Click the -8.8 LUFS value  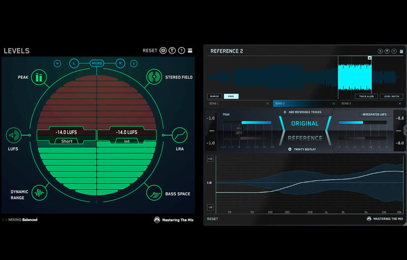(x=400, y=119)
